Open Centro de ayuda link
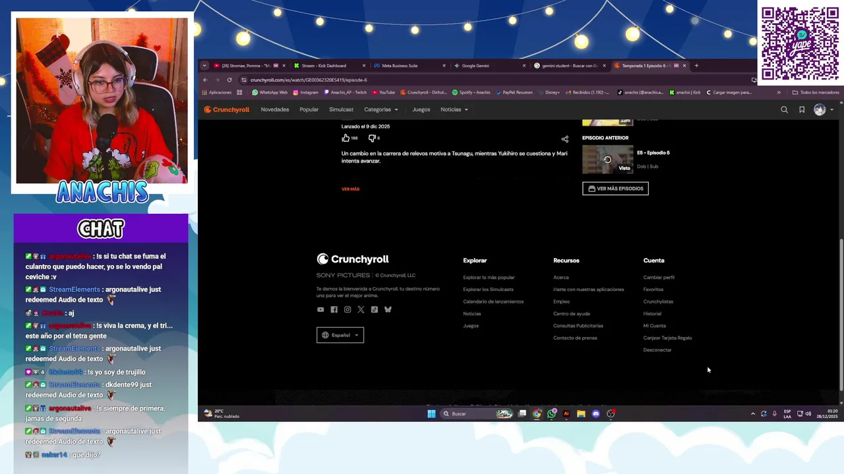844x474 pixels. click(x=572, y=313)
